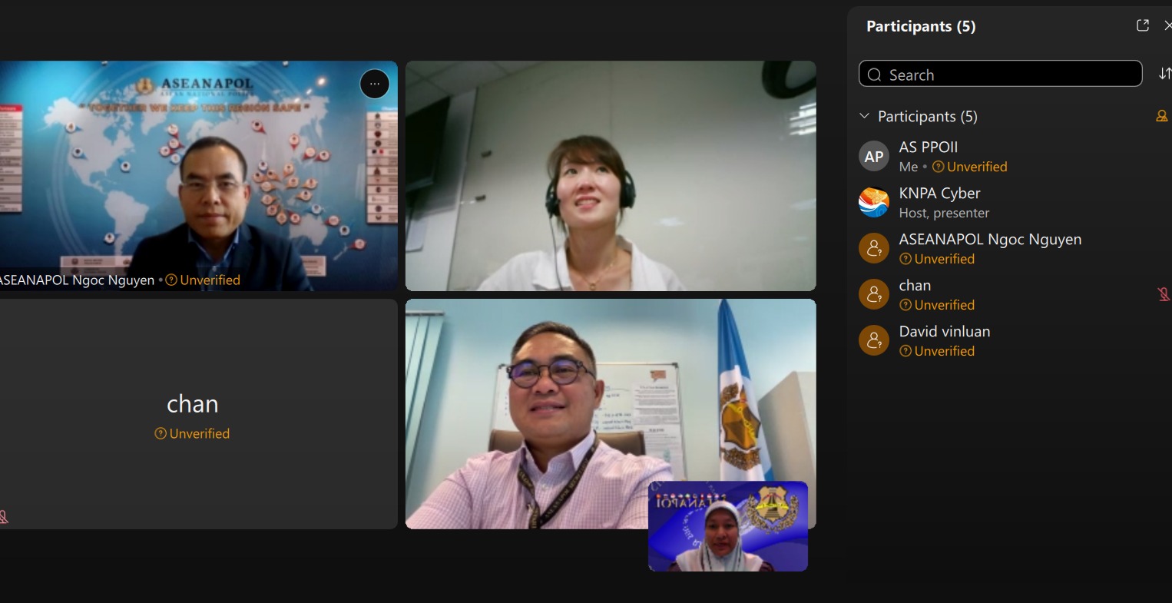Click the Participants (5) panel title
Screen dimensions: 1172x603
click(x=920, y=26)
